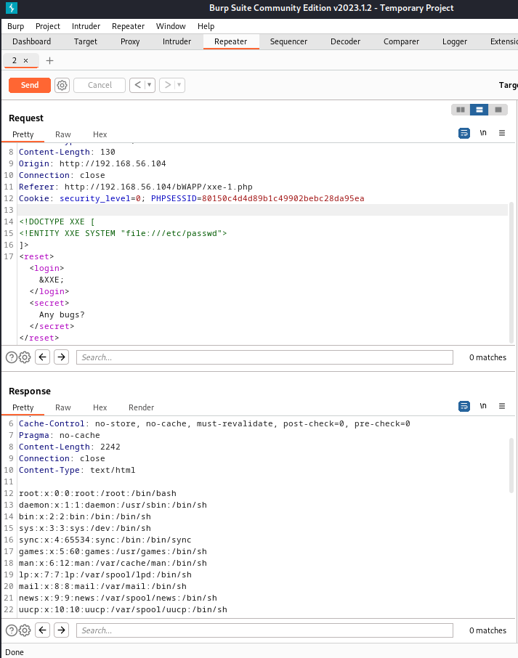Click the Burp Suite lightning logo icon
The height and width of the screenshot is (658, 518).
pyautogui.click(x=12, y=8)
